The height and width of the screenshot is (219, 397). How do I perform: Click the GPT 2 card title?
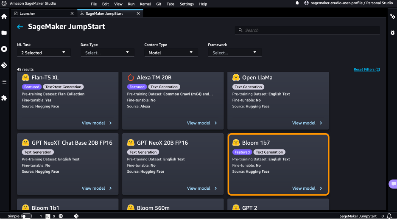[249, 208]
